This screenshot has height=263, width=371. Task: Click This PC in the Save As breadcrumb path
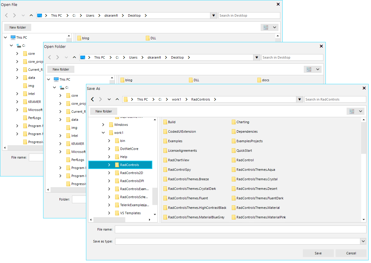pos(142,99)
